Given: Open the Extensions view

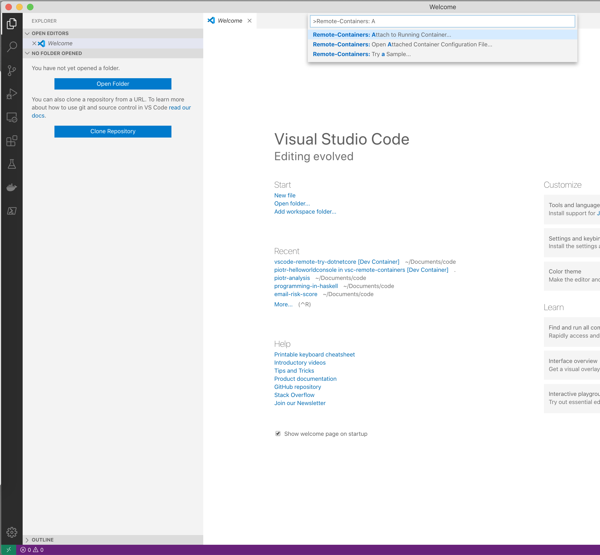Looking at the screenshot, I should pyautogui.click(x=12, y=141).
